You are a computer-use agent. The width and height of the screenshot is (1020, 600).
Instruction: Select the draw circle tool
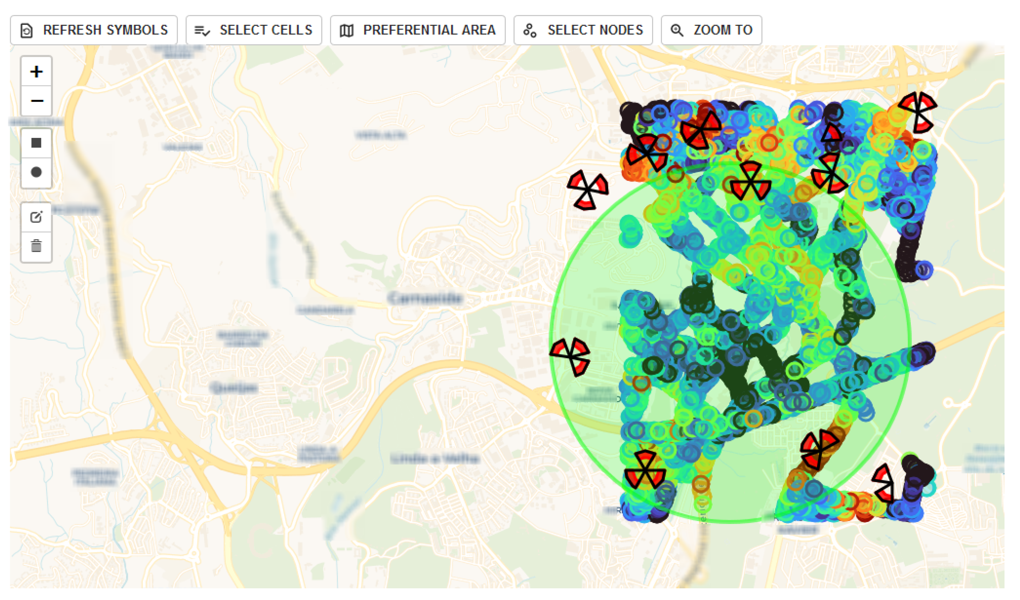pyautogui.click(x=36, y=172)
